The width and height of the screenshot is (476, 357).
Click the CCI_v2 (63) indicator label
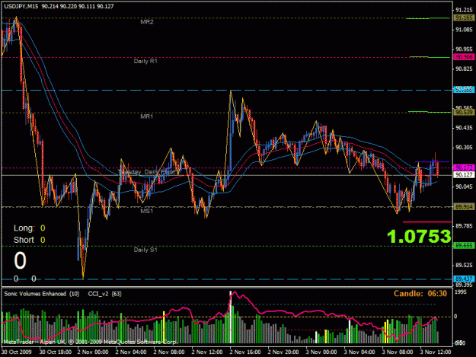coord(105,294)
